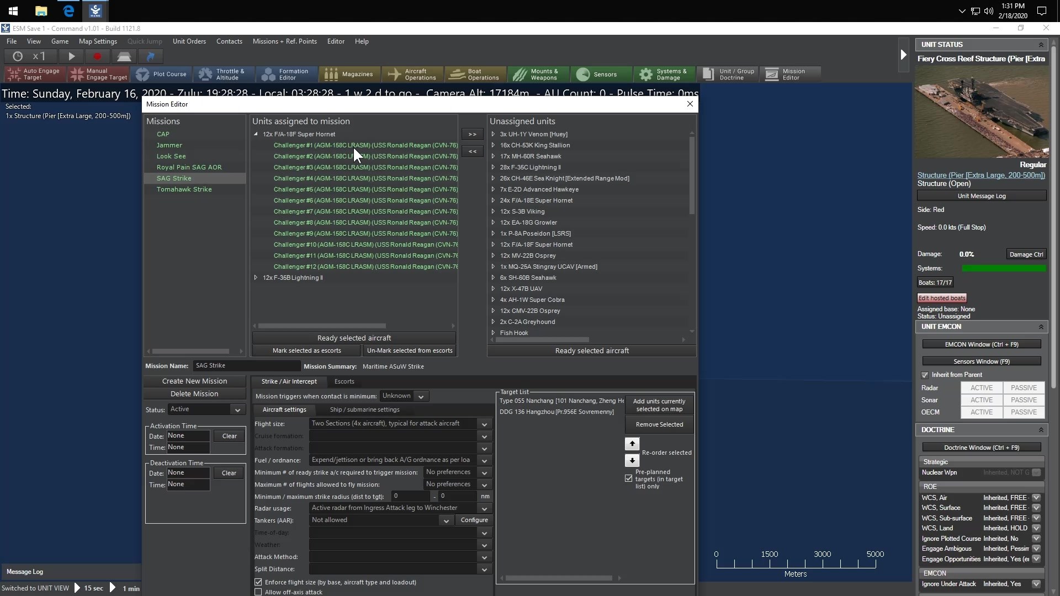Select the Plot Course tool
Image resolution: width=1060 pixels, height=596 pixels.
click(162, 74)
